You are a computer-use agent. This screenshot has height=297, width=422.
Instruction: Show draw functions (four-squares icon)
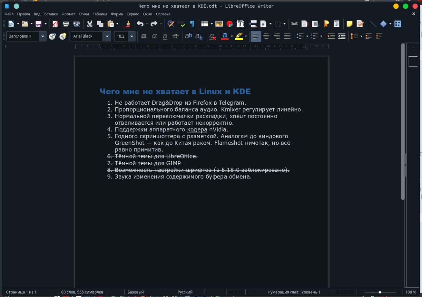coord(398,24)
